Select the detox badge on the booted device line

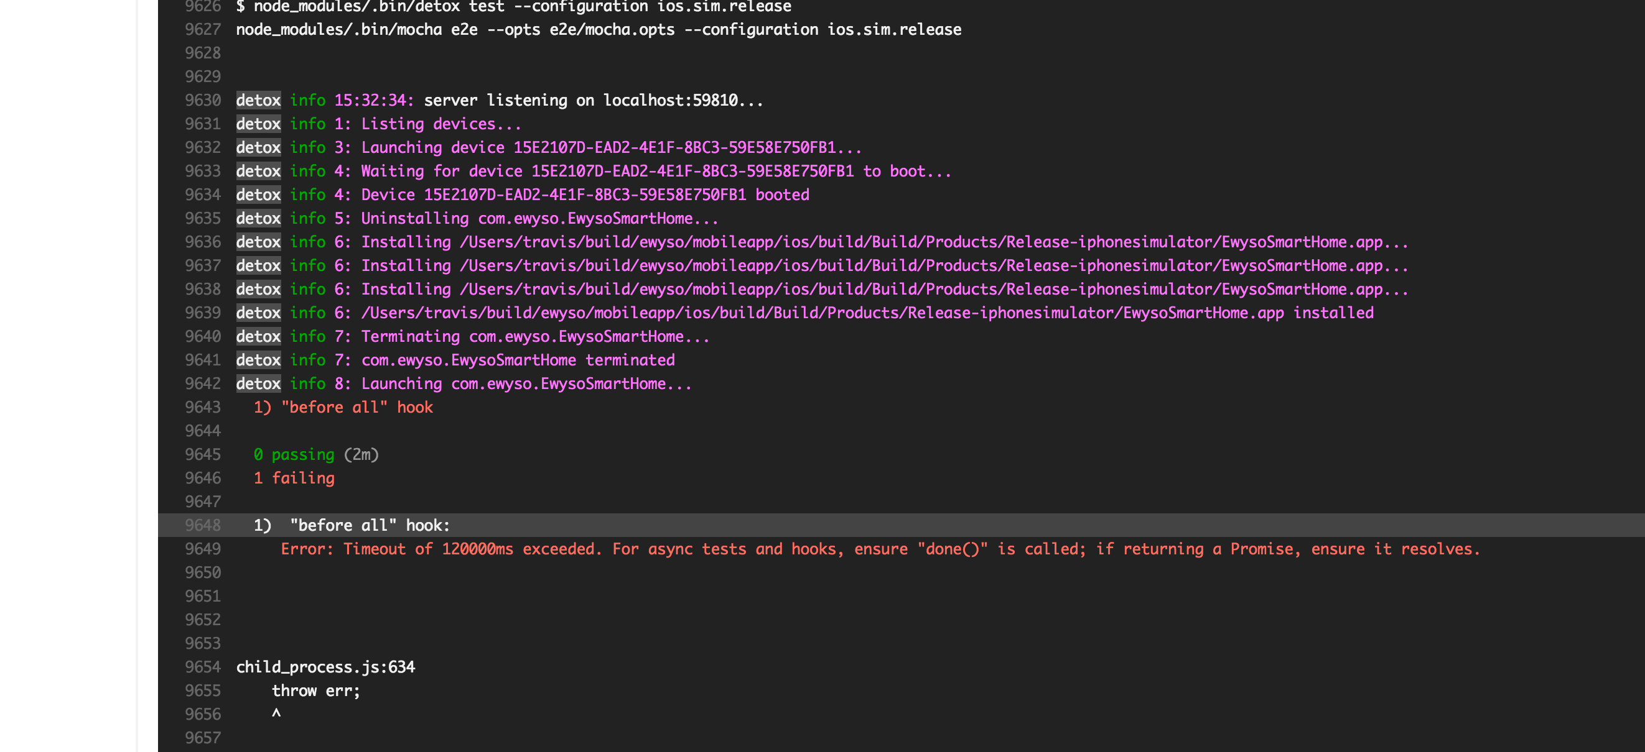[x=258, y=195]
